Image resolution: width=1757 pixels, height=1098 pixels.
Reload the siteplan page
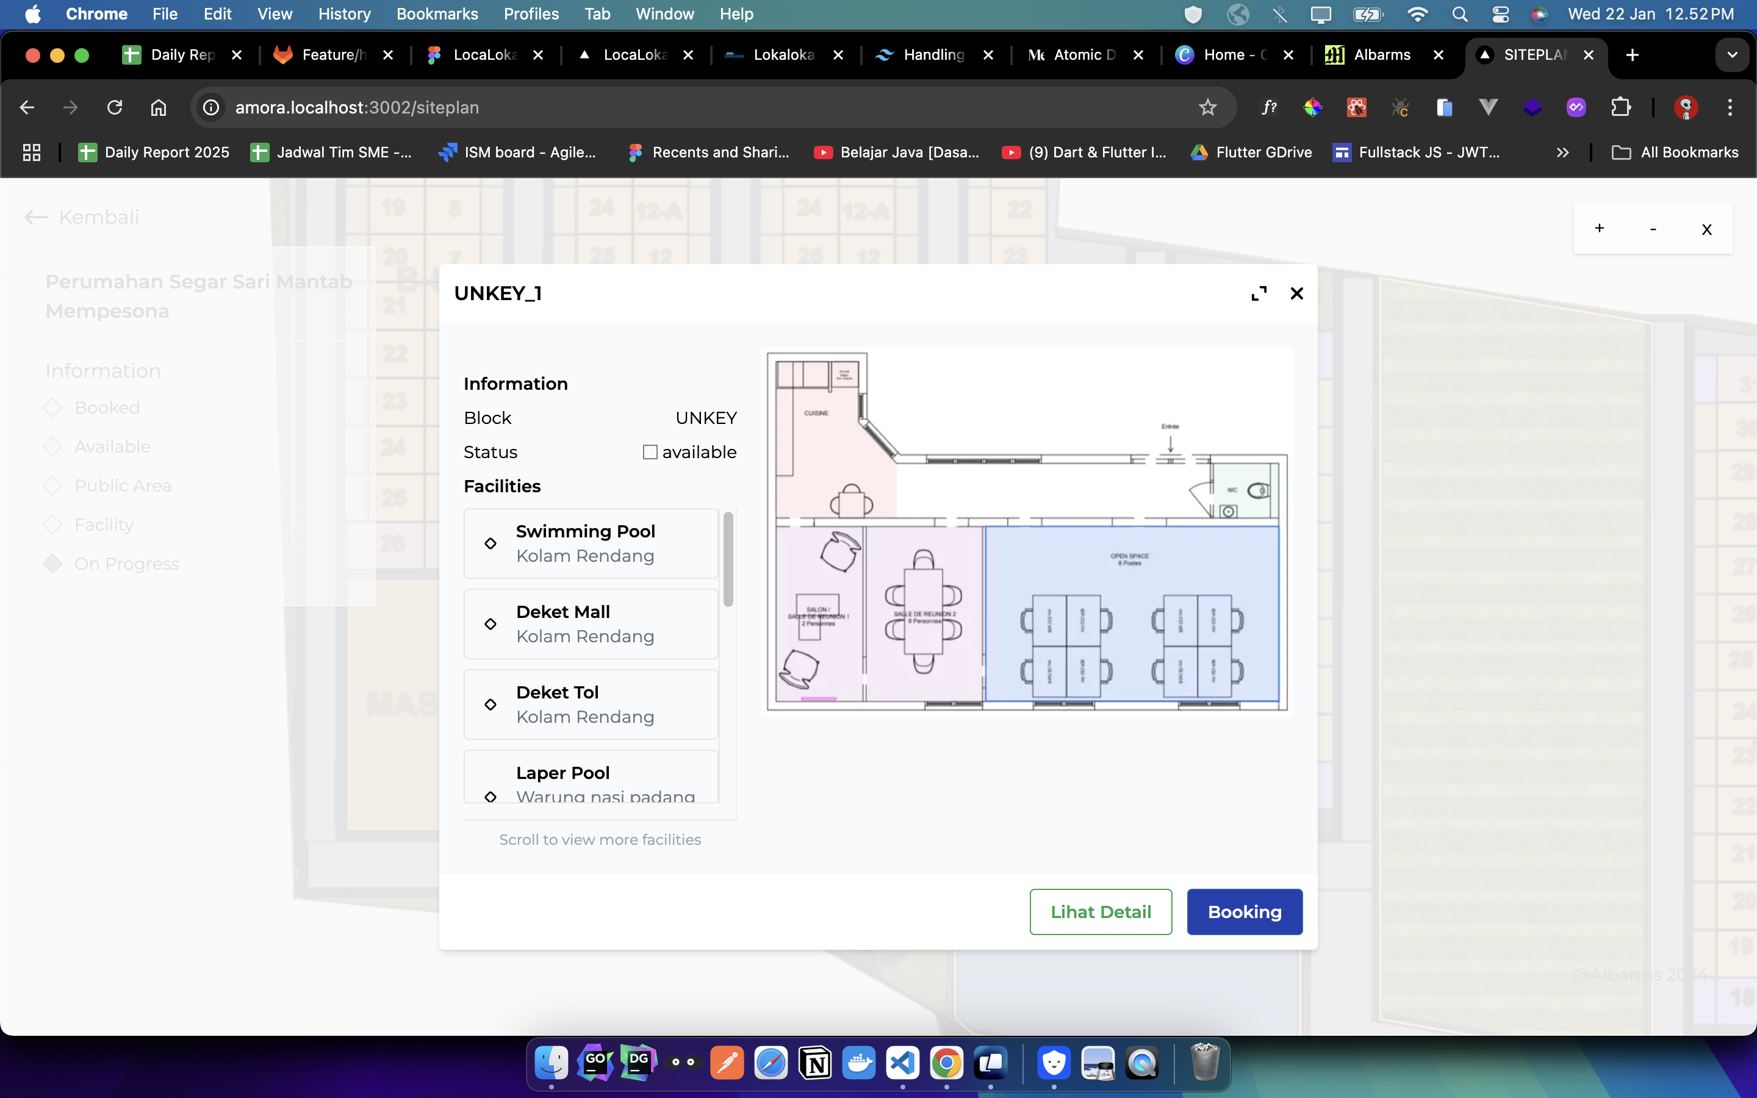pos(115,107)
